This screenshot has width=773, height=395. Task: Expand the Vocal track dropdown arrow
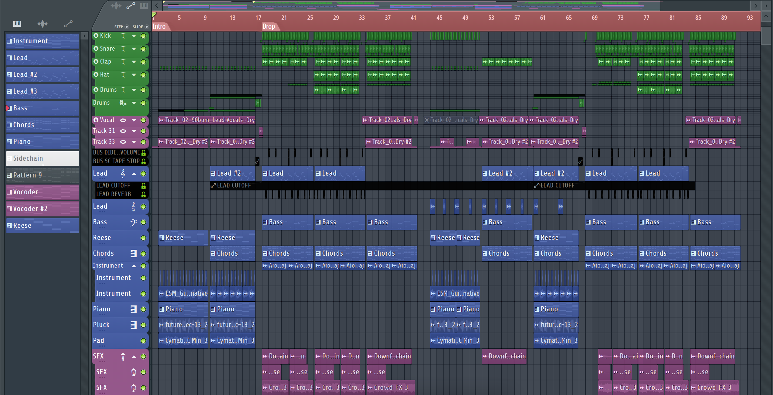click(x=134, y=120)
